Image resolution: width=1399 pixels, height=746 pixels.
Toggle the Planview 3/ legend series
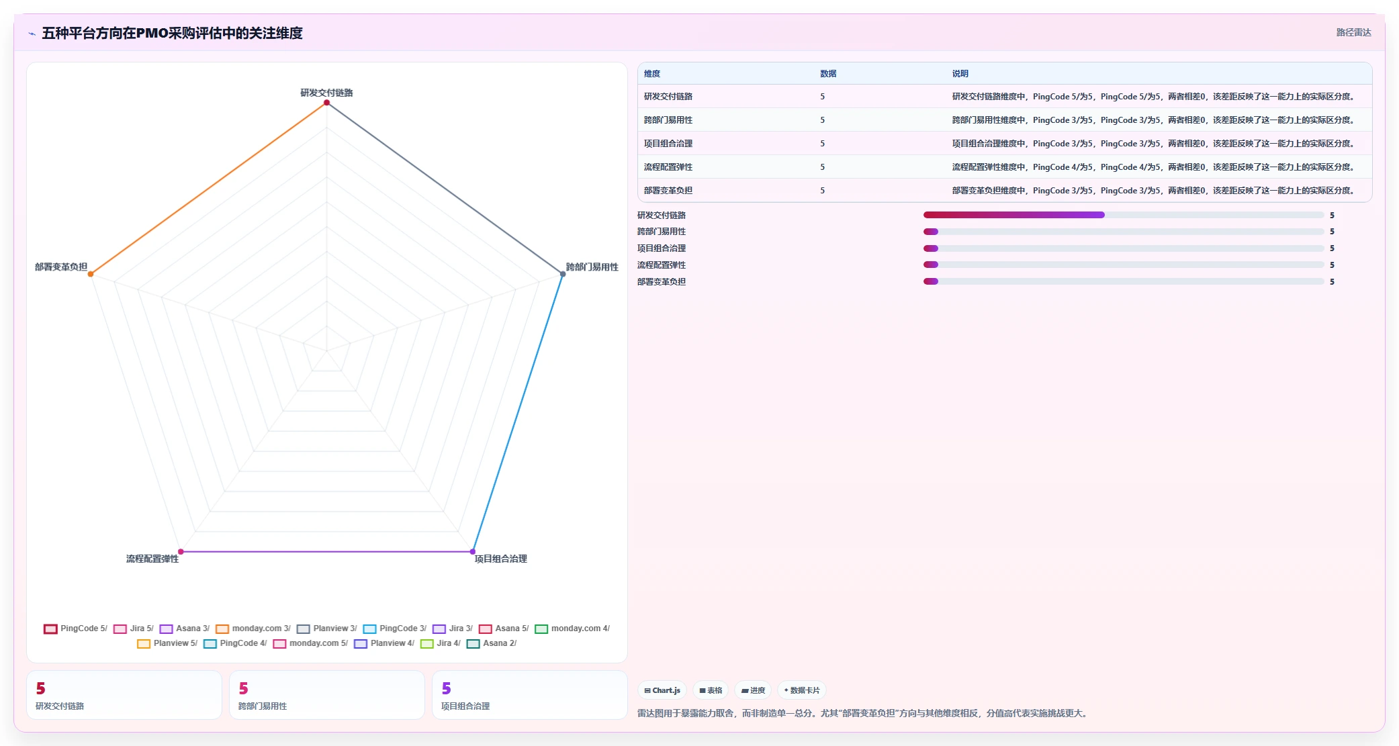click(326, 628)
